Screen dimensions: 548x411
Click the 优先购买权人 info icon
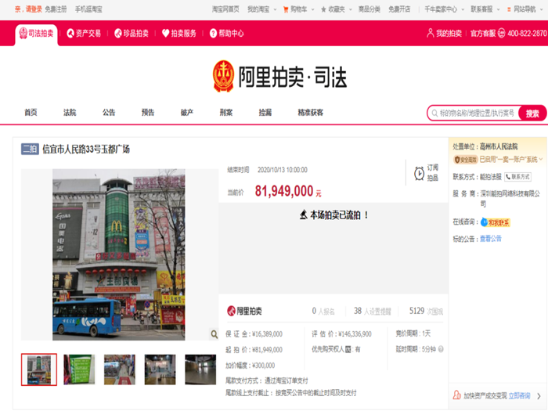(x=348, y=349)
